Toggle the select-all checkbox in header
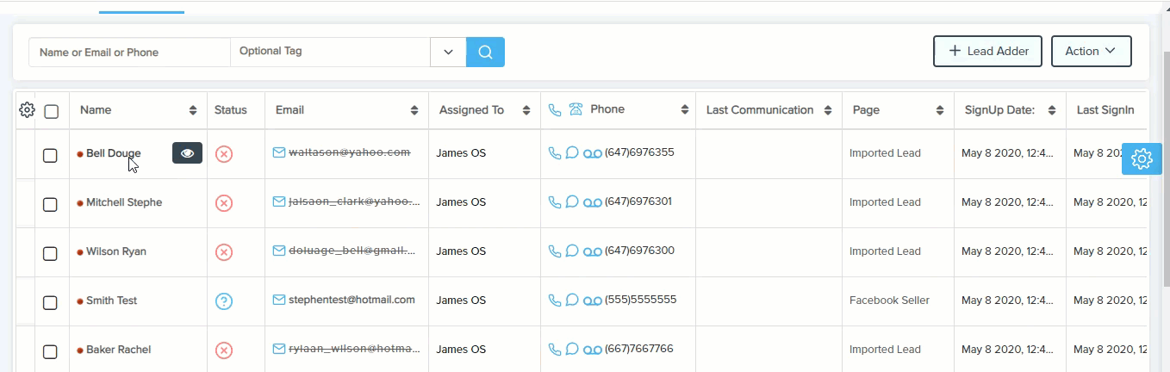 coord(51,111)
